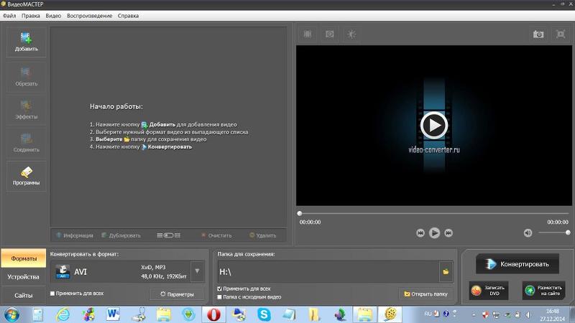Toggle the list view mode switch

169,235
